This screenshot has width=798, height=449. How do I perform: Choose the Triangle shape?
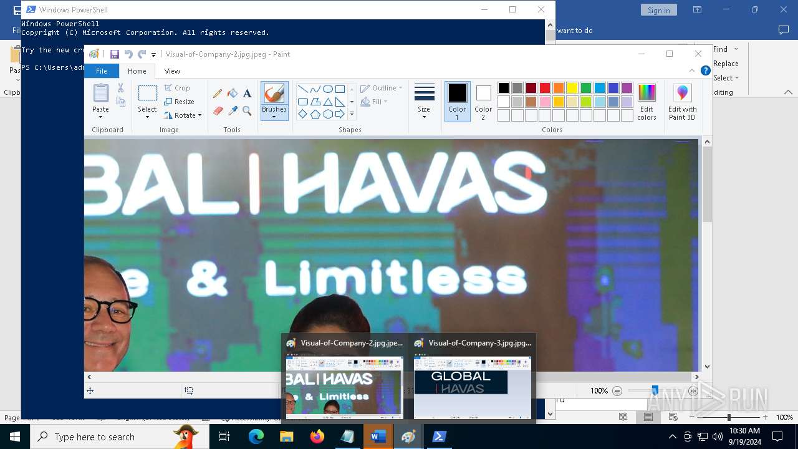click(327, 102)
